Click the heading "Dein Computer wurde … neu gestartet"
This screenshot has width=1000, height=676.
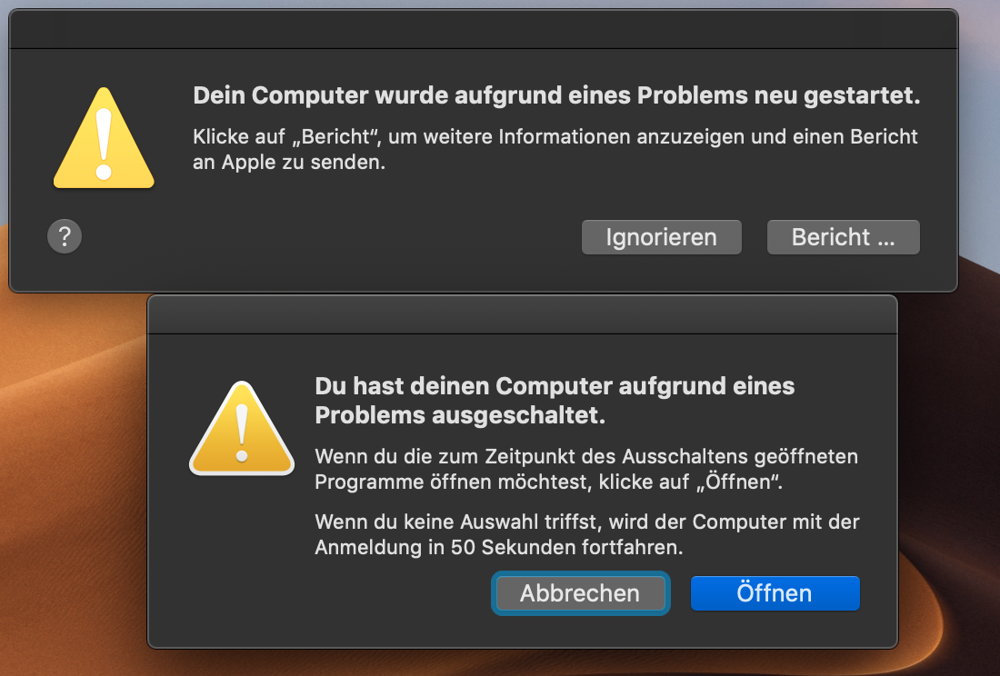556,96
